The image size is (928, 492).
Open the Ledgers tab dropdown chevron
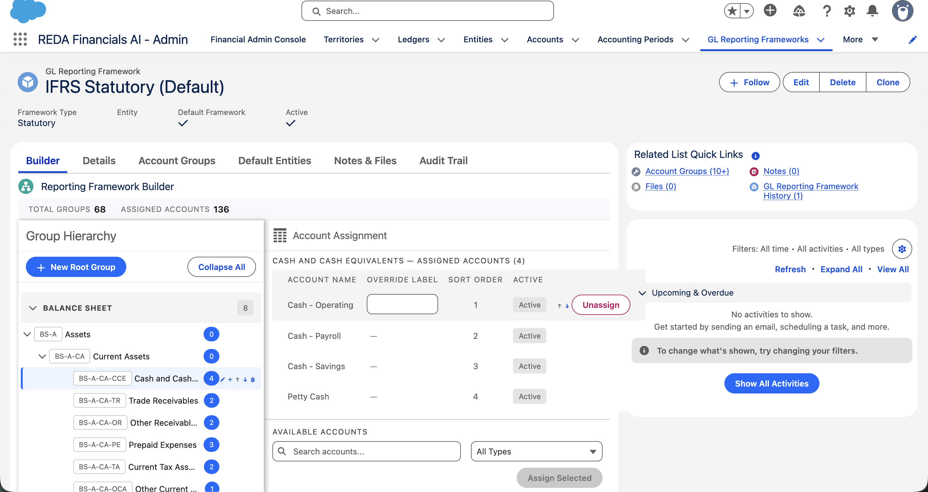(441, 40)
